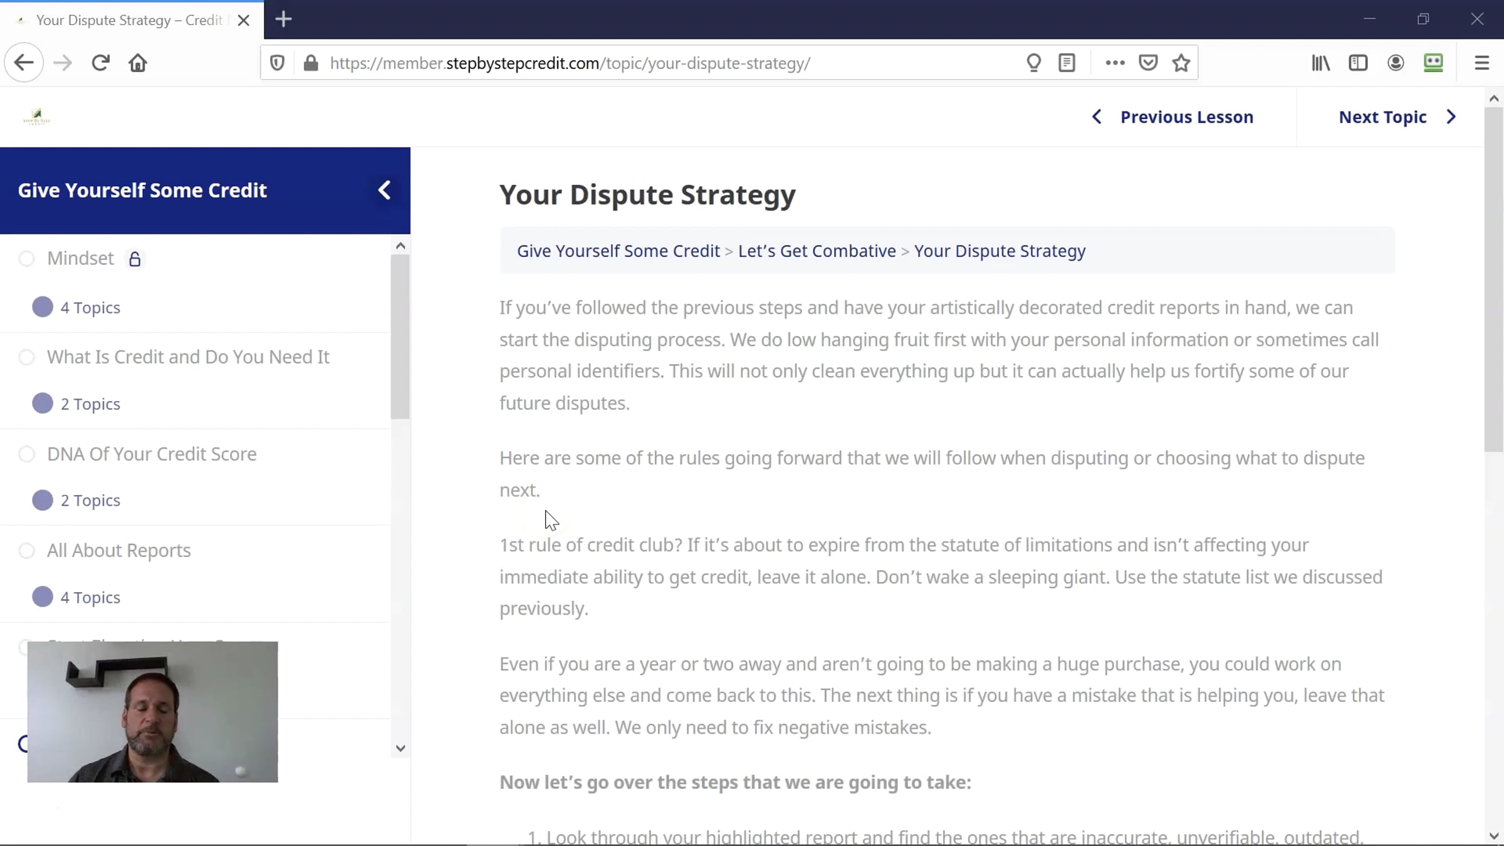Toggle DNA Of Your Credit Score circle
1504x846 pixels.
click(x=26, y=454)
